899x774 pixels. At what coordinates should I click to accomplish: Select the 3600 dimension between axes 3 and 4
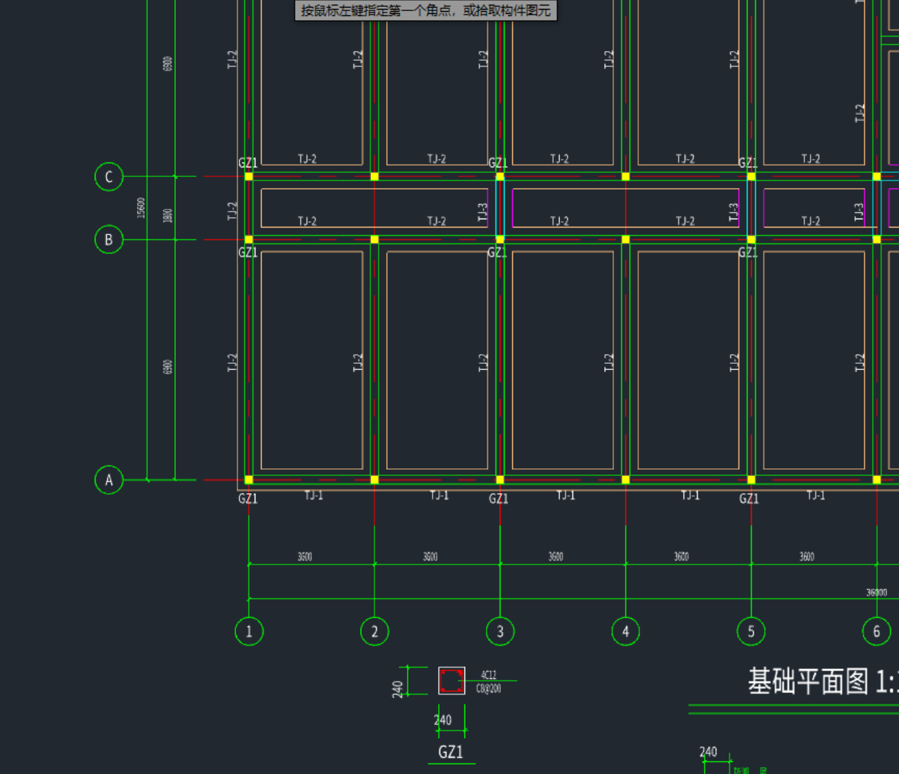pyautogui.click(x=556, y=556)
